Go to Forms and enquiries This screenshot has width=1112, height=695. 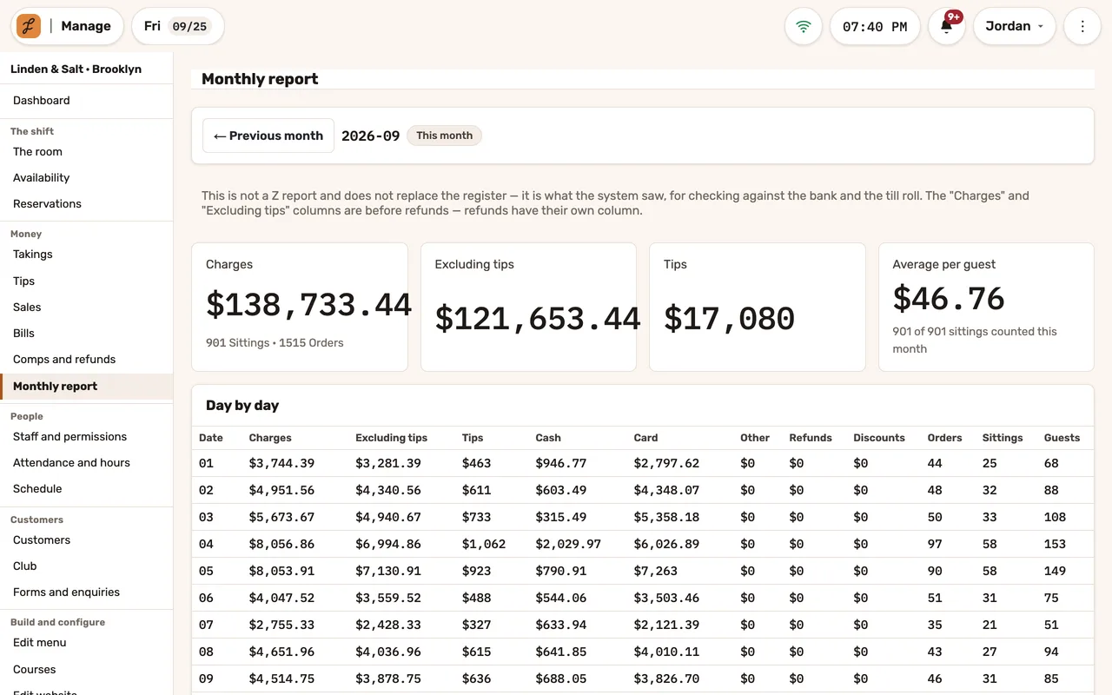click(x=87, y=592)
